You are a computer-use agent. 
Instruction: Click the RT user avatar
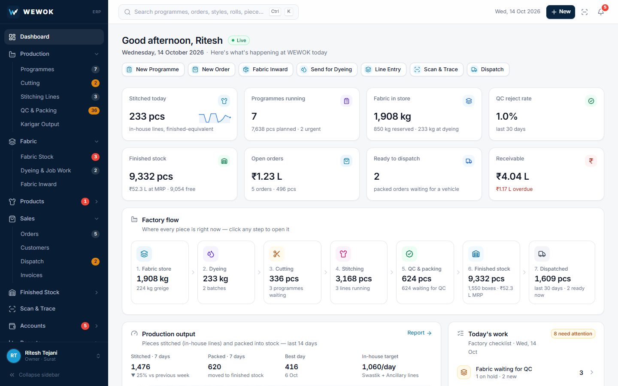click(x=14, y=356)
